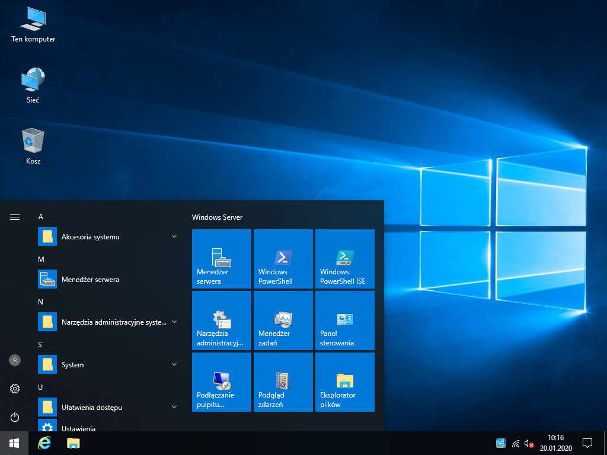Click the Windows Start button
This screenshot has width=607, height=455.
tap(14, 443)
